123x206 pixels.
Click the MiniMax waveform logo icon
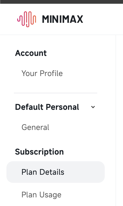(x=27, y=19)
